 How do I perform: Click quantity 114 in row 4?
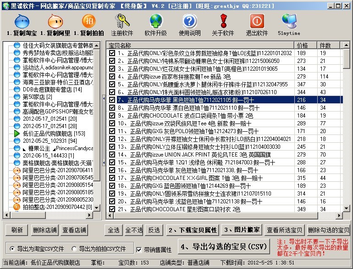(x=324, y=77)
